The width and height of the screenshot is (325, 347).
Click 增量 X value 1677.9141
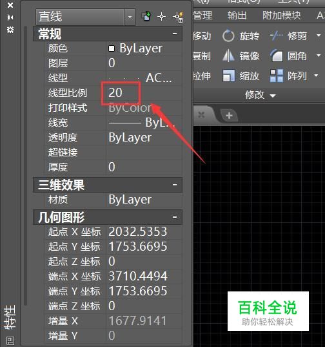(144, 321)
